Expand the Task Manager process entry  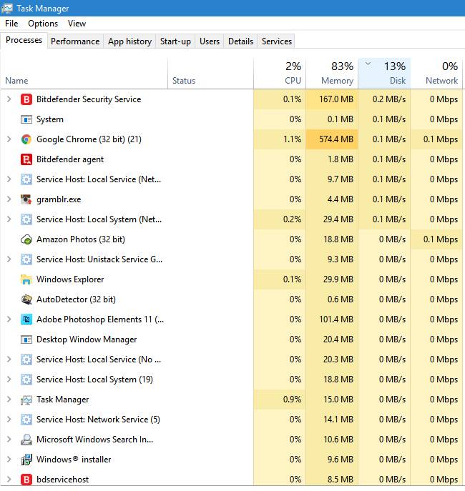click(x=9, y=400)
